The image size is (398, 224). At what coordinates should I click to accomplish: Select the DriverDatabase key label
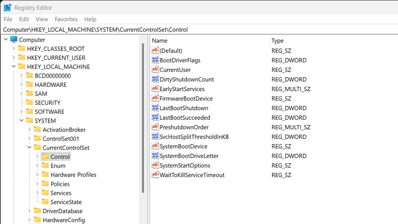tap(62, 211)
